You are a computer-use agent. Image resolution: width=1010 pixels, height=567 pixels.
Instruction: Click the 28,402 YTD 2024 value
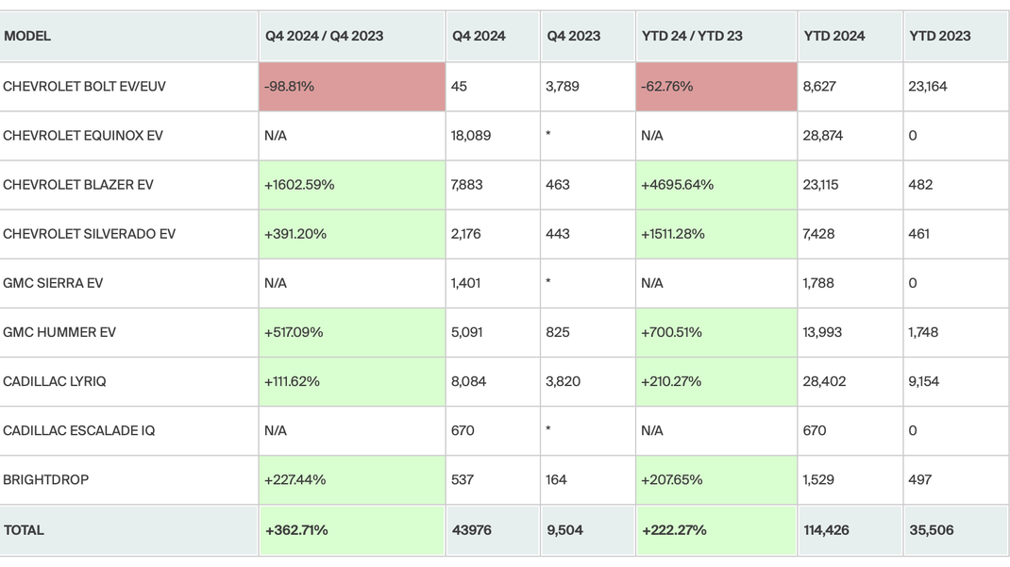pos(825,381)
